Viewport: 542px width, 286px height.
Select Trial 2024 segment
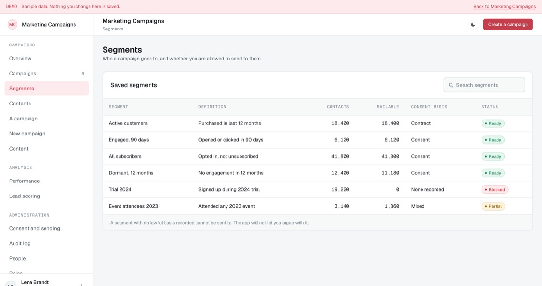coord(317,190)
